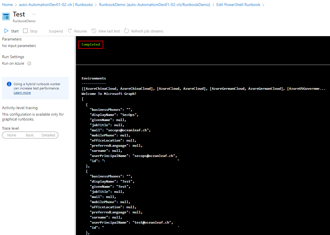Go to Home breadcrumb
This screenshot has width=330, height=235.
7,5
